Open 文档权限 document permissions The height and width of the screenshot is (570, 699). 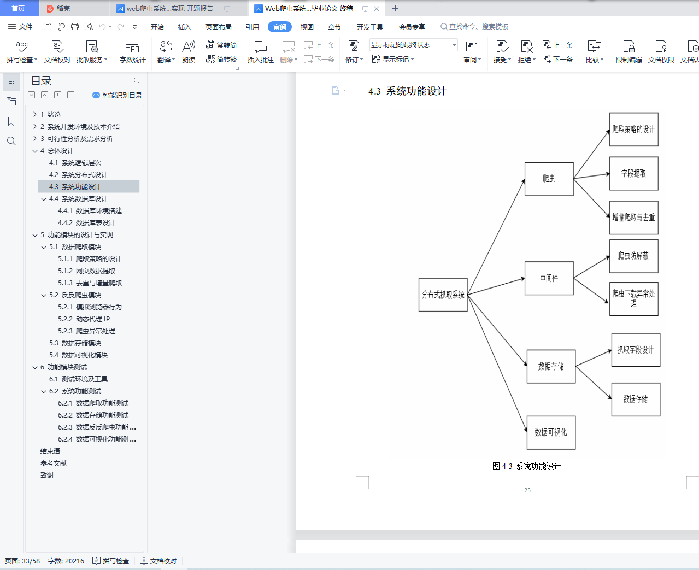click(x=661, y=52)
